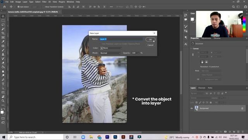Toggle lock transparent pixels in Layers panel
This screenshot has height=140, width=248.
point(196,103)
